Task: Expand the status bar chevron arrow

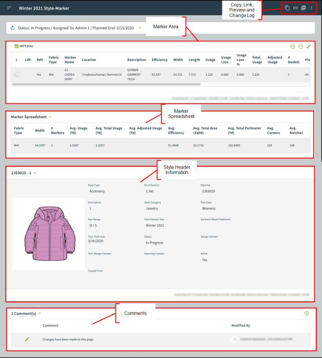Action: click(140, 28)
